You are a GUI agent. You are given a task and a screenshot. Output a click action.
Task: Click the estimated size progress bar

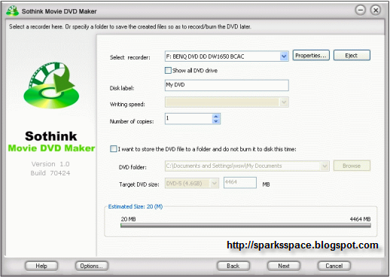(245, 225)
